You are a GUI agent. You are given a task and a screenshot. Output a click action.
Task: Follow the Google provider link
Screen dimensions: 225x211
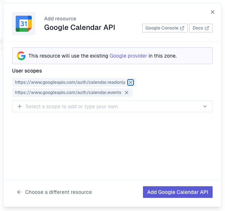point(128,56)
